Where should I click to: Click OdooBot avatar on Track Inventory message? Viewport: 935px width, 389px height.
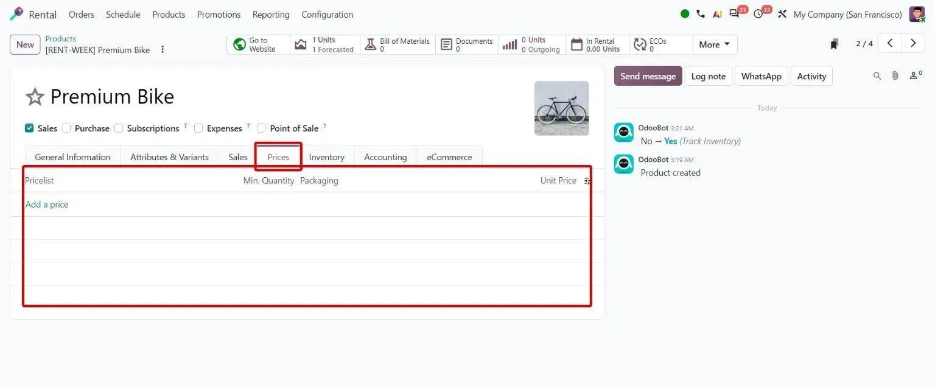tap(623, 132)
